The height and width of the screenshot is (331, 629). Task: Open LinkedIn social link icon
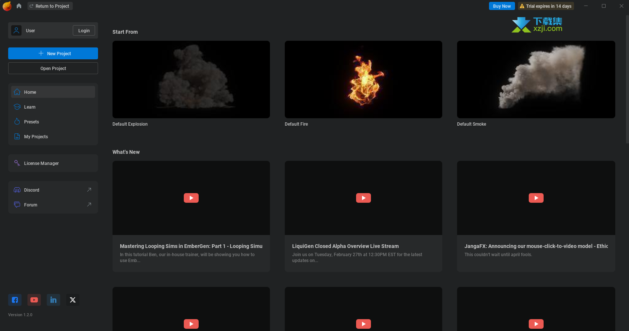[x=53, y=300]
